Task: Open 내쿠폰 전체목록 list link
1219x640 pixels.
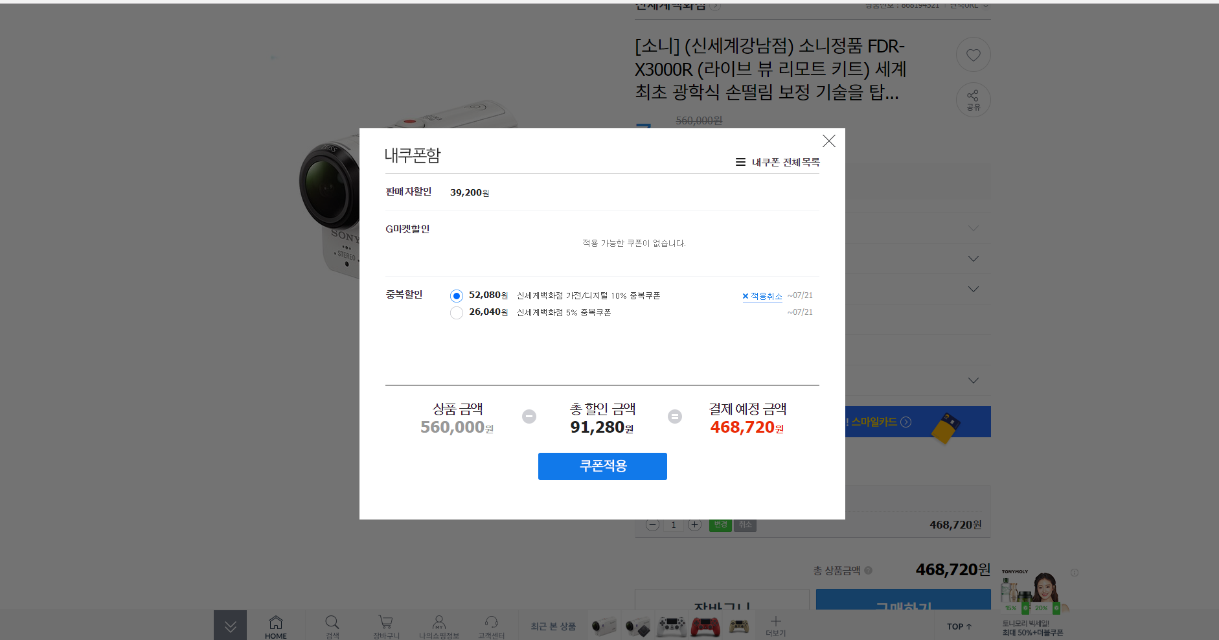Action: coord(778,162)
